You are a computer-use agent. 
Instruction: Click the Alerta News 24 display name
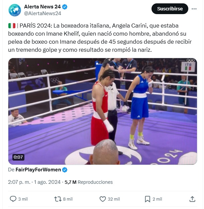coord(42,7)
